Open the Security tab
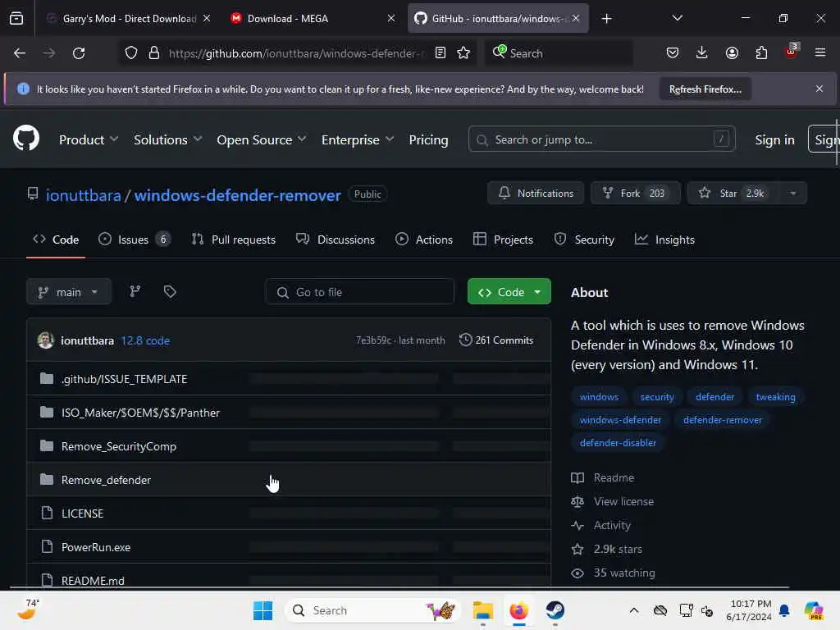 pyautogui.click(x=584, y=240)
